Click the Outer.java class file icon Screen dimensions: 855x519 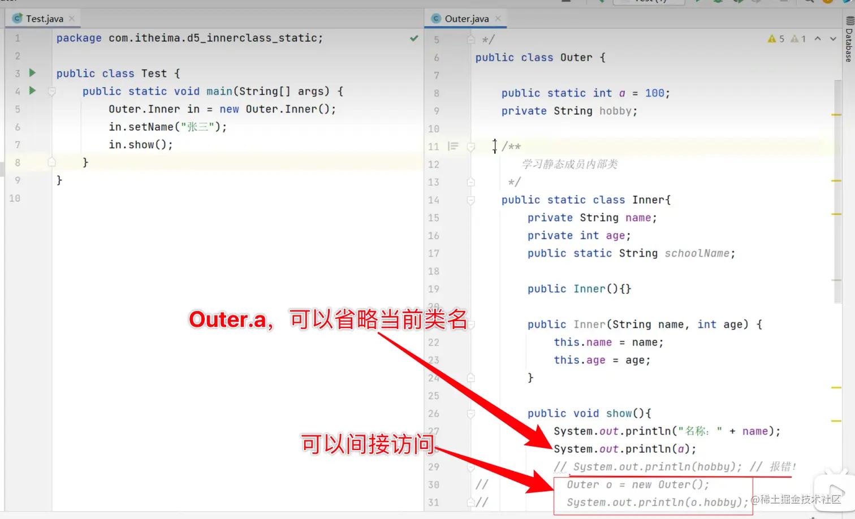pyautogui.click(x=436, y=19)
